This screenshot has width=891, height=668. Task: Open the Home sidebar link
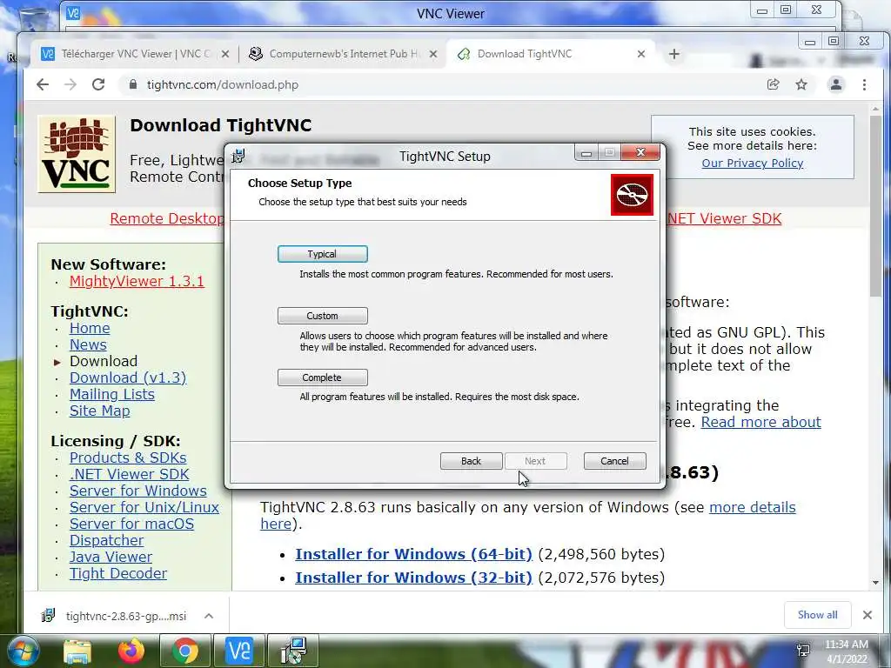coord(90,328)
